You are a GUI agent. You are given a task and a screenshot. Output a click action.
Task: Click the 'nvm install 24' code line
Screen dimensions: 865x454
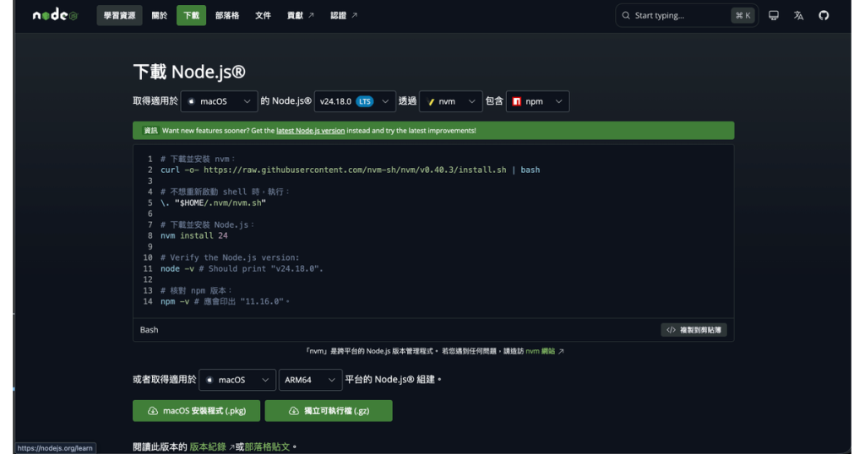(194, 235)
